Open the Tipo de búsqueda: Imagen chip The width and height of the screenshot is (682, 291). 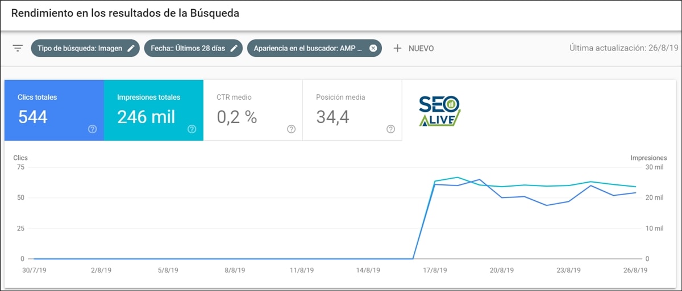pos(78,48)
